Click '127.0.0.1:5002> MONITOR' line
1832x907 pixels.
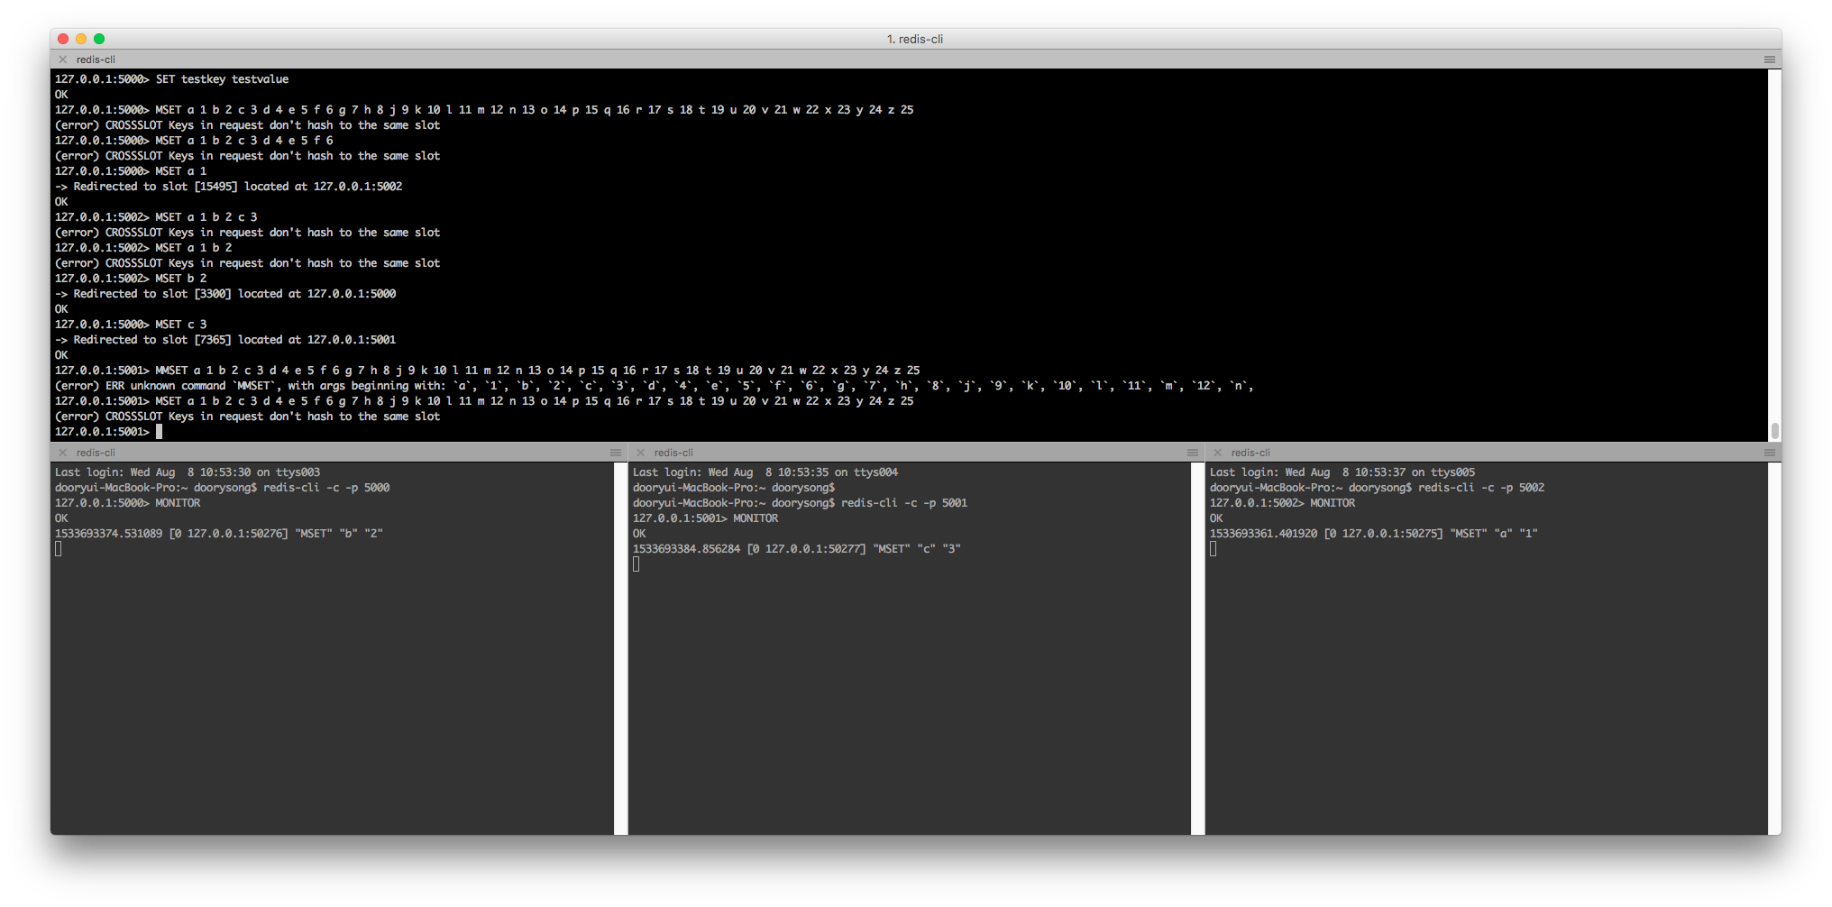point(1283,503)
